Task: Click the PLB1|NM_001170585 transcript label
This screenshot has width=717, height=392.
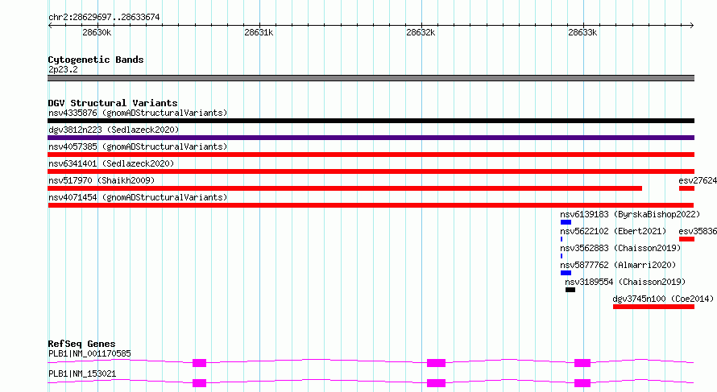Action: click(x=89, y=353)
